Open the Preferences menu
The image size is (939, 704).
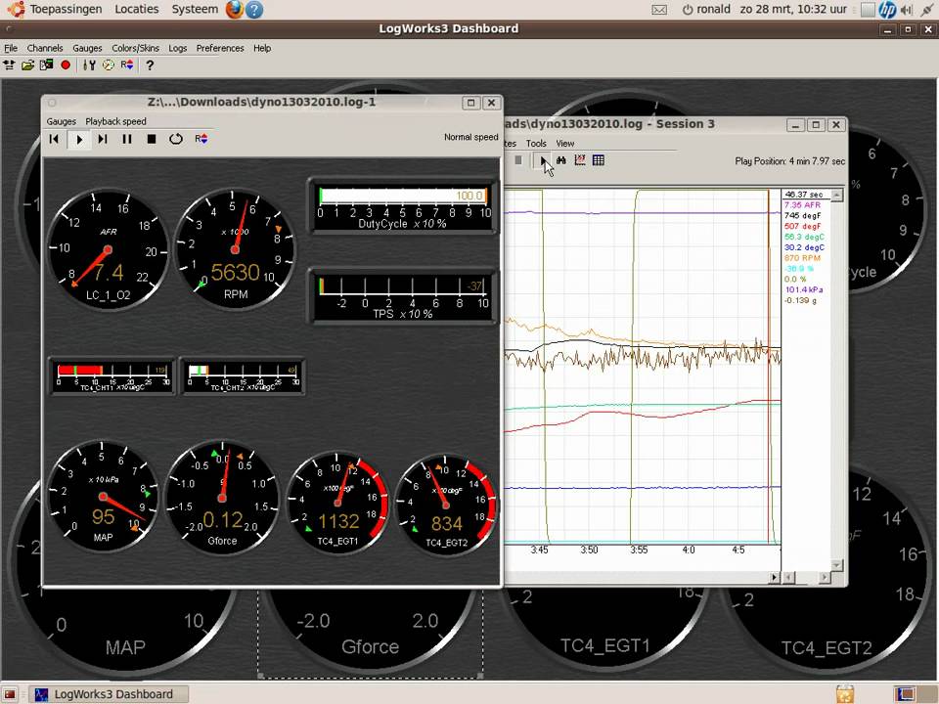(220, 48)
